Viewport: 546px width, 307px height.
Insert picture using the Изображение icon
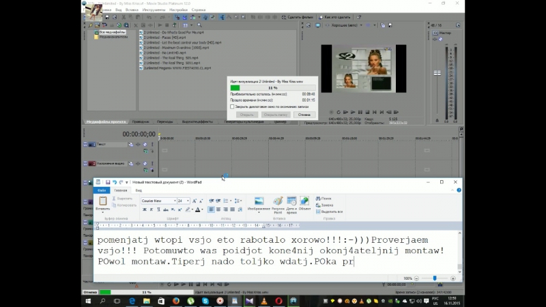point(259,203)
